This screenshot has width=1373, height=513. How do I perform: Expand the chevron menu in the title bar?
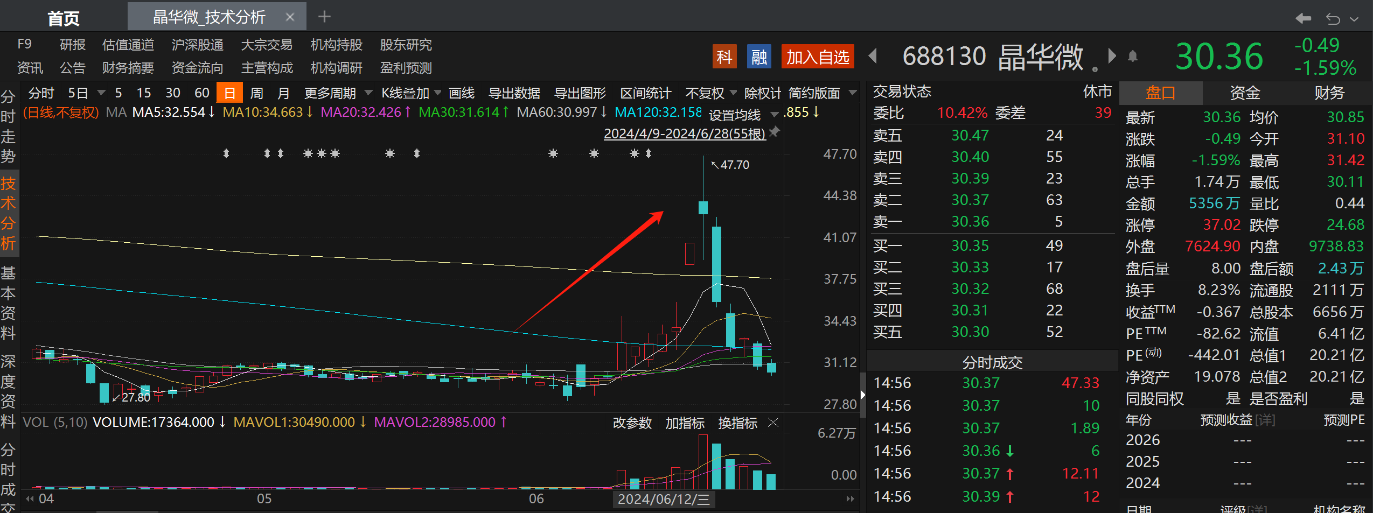[x=1354, y=19]
